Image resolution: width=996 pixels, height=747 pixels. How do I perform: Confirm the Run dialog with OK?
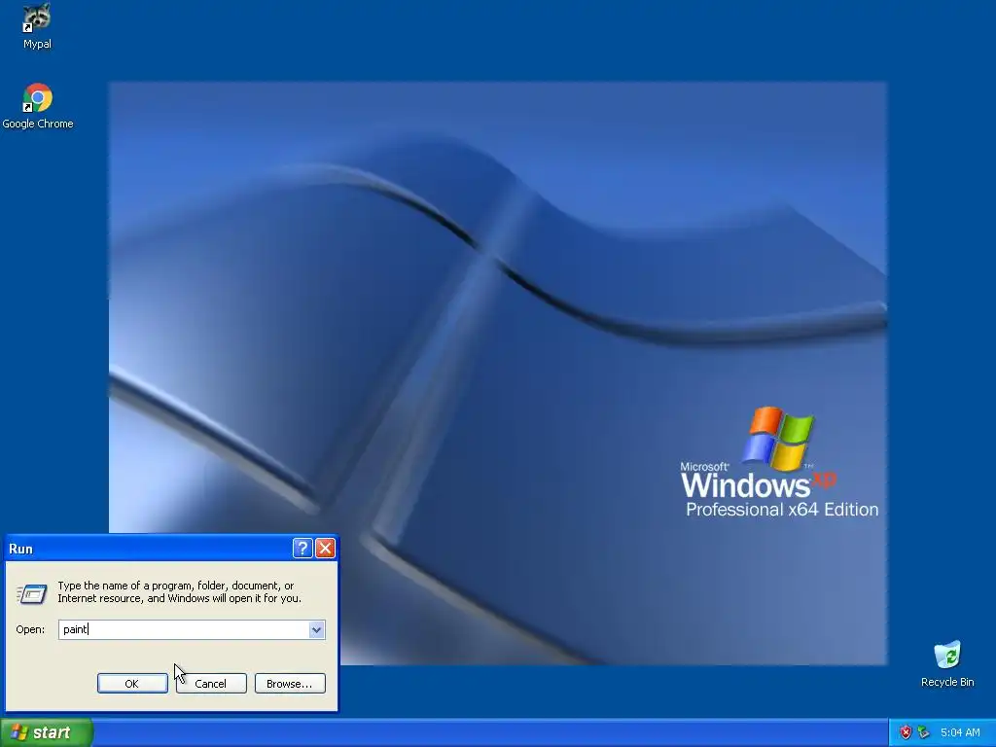[132, 684]
